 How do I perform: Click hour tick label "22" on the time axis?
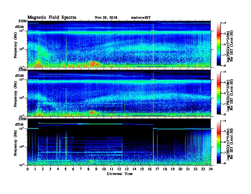(x=196, y=169)
